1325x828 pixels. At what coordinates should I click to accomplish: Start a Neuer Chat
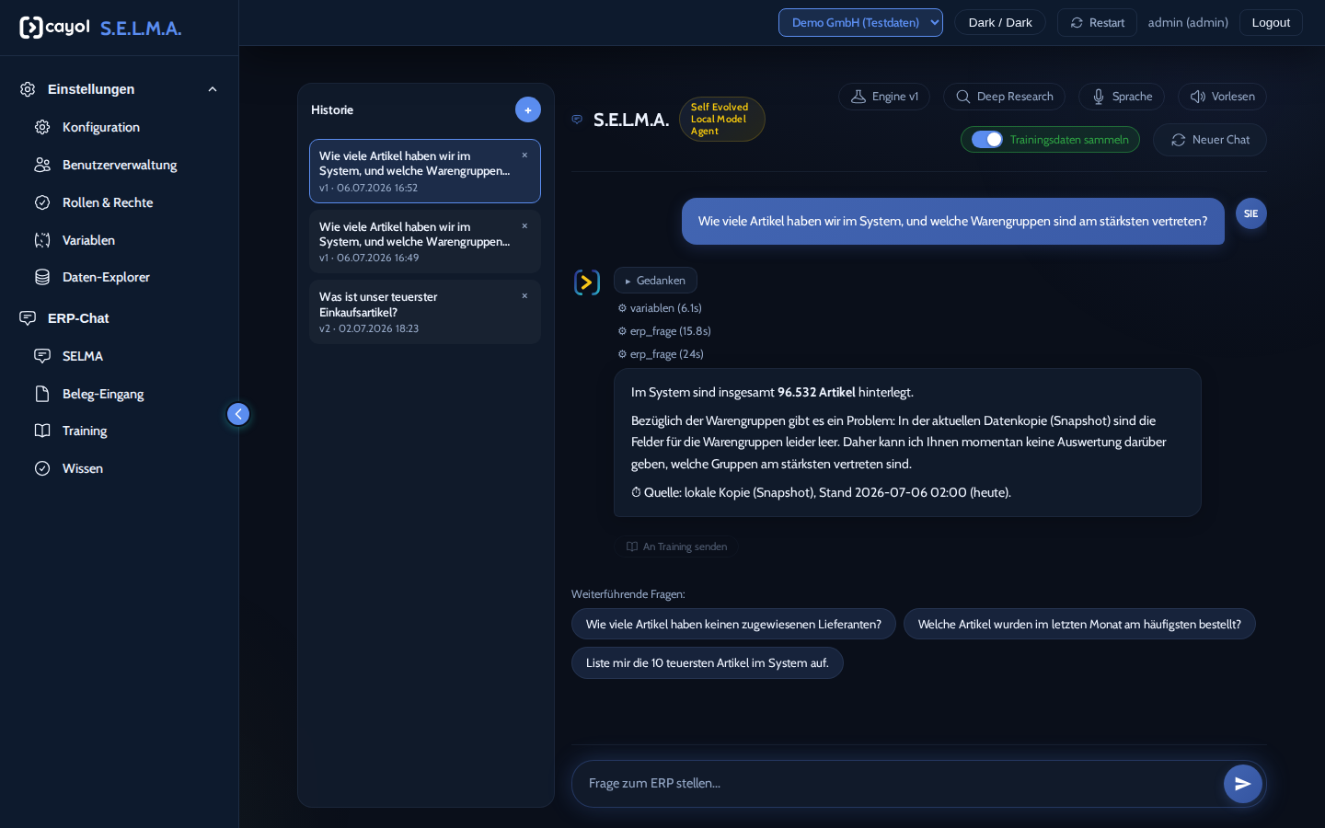pos(1210,140)
